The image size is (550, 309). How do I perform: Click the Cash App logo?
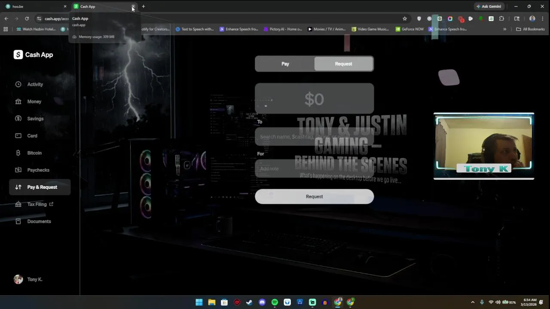point(33,55)
